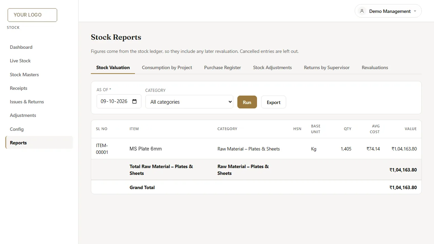
Task: Click the As Of date field
Action: pos(119,101)
